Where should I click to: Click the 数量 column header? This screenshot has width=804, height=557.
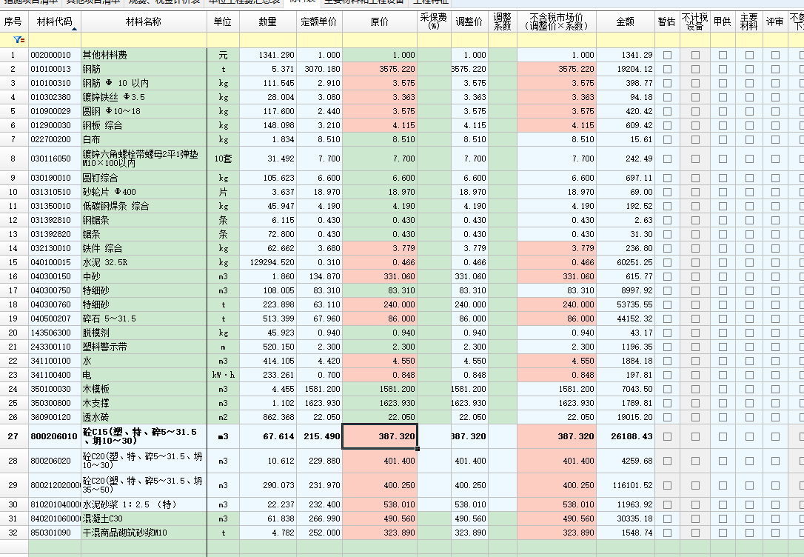click(268, 21)
